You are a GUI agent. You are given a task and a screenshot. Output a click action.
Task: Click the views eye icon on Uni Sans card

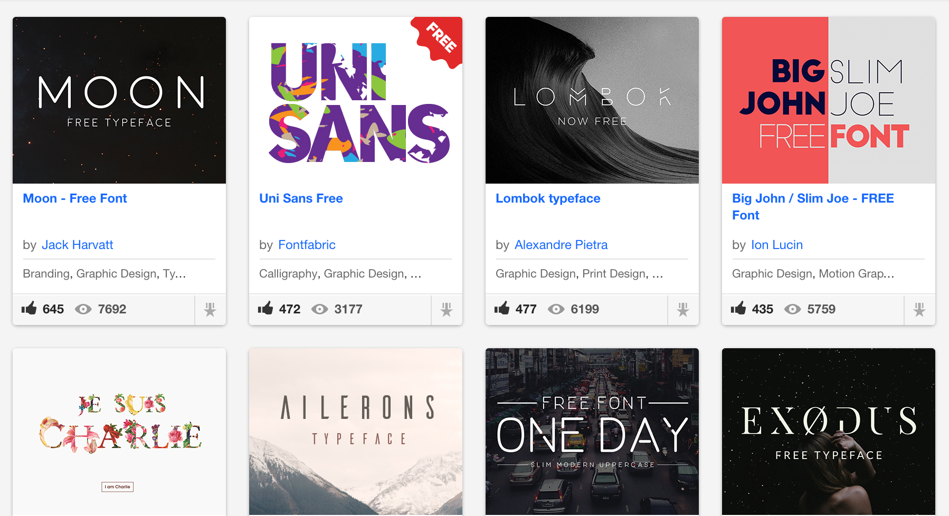click(320, 309)
